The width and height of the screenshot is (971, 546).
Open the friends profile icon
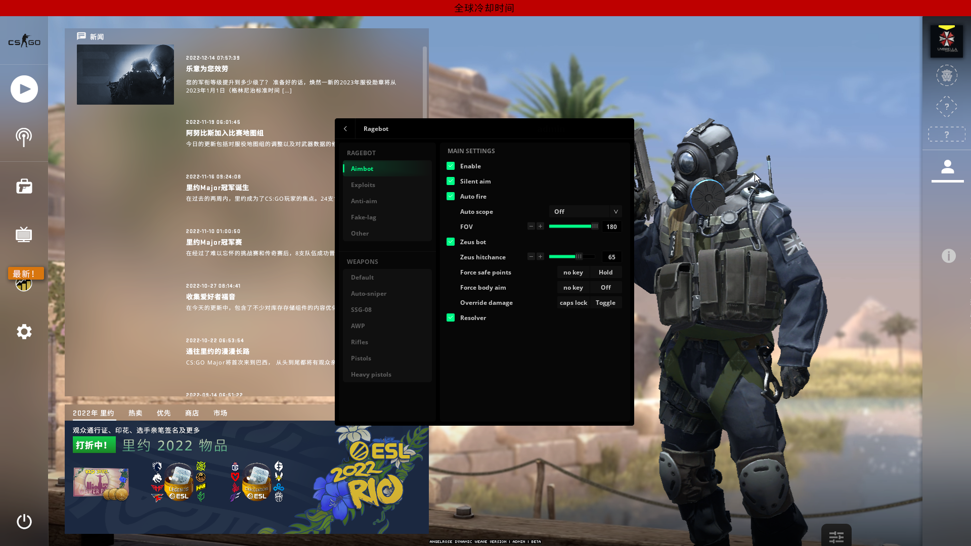947,167
